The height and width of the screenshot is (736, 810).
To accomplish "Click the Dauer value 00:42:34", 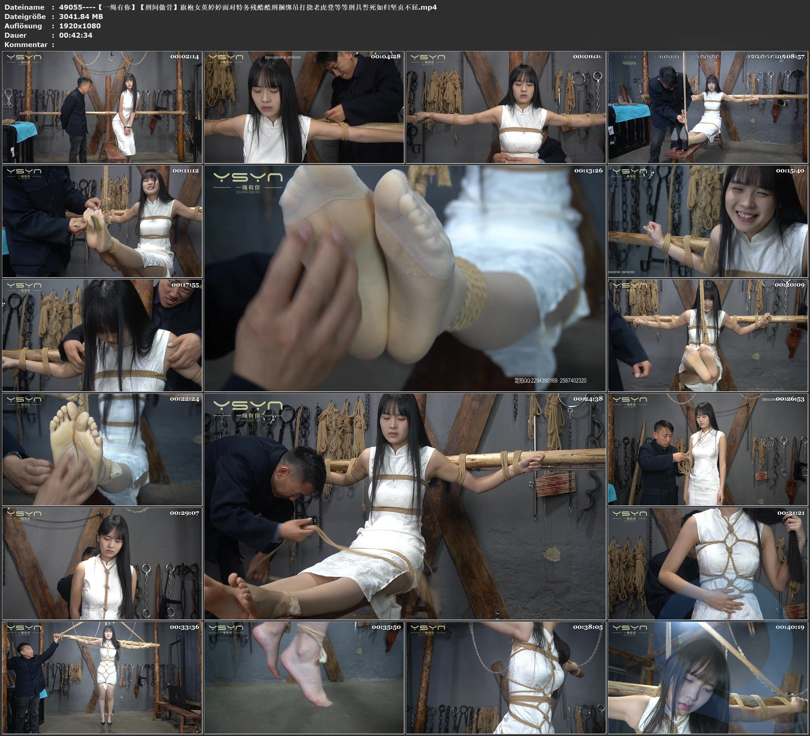I will (75, 35).
